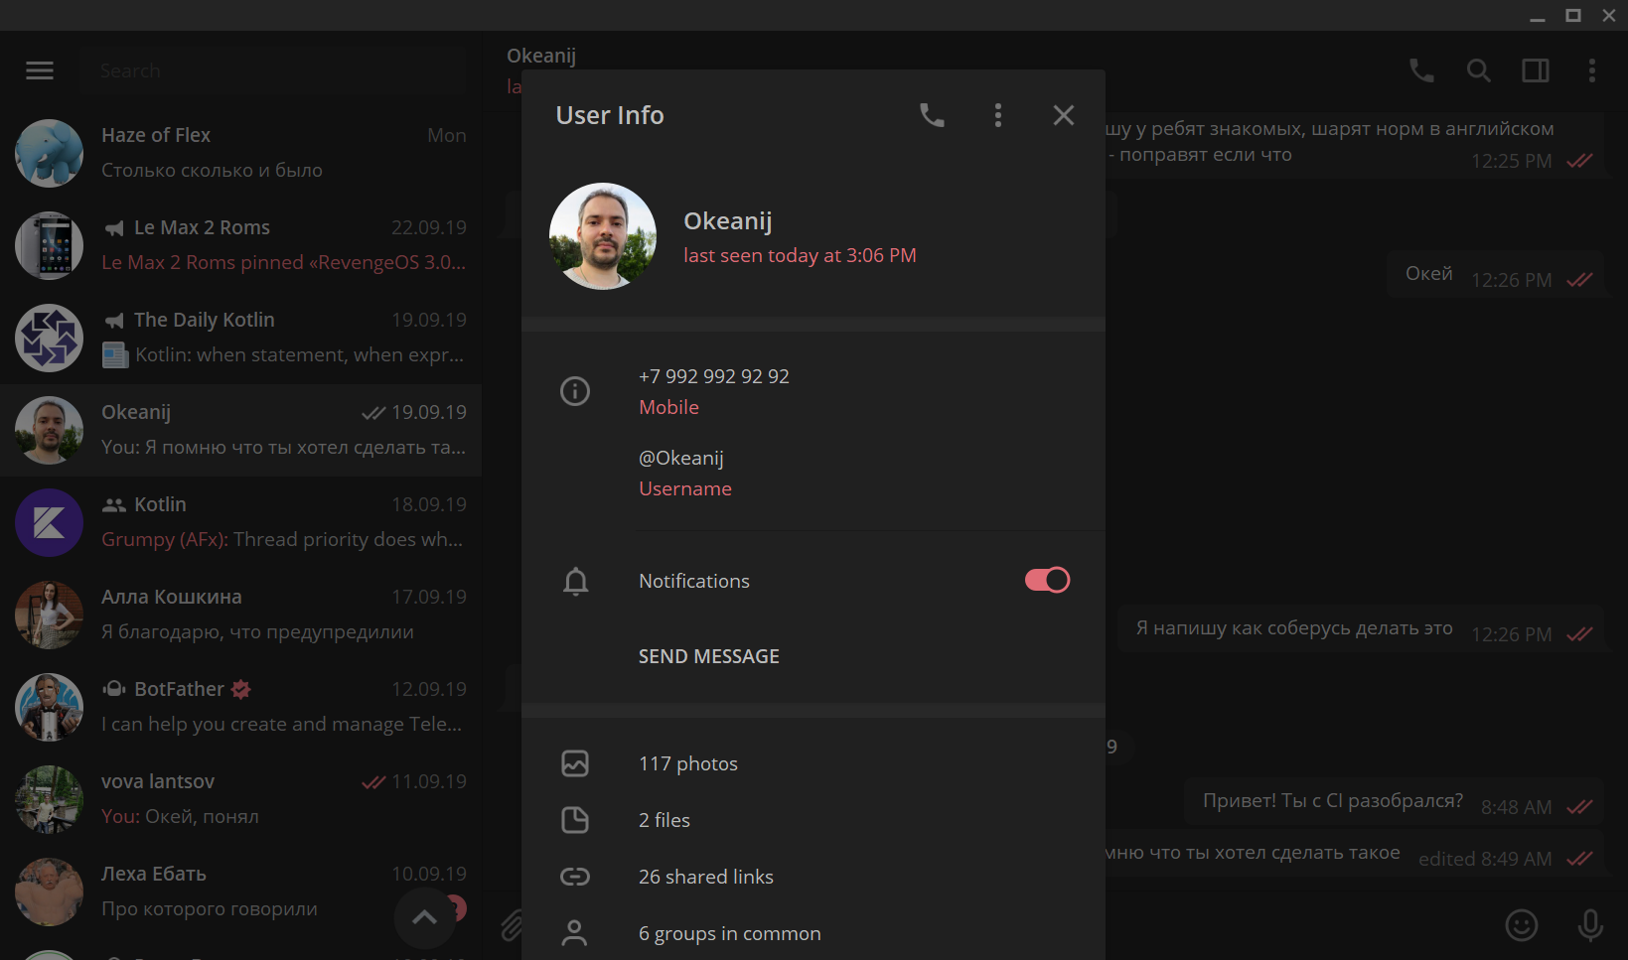Click SEND MESSAGE button
The width and height of the screenshot is (1628, 960).
pos(708,656)
